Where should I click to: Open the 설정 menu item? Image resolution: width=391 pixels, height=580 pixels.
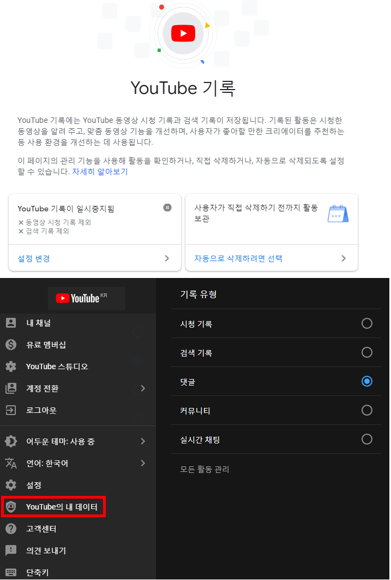click(78, 485)
